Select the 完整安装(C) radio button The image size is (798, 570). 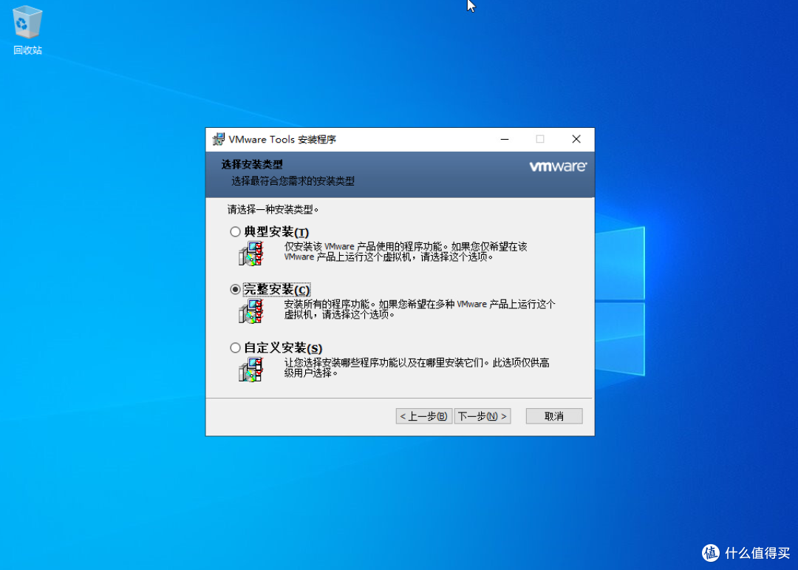click(235, 289)
